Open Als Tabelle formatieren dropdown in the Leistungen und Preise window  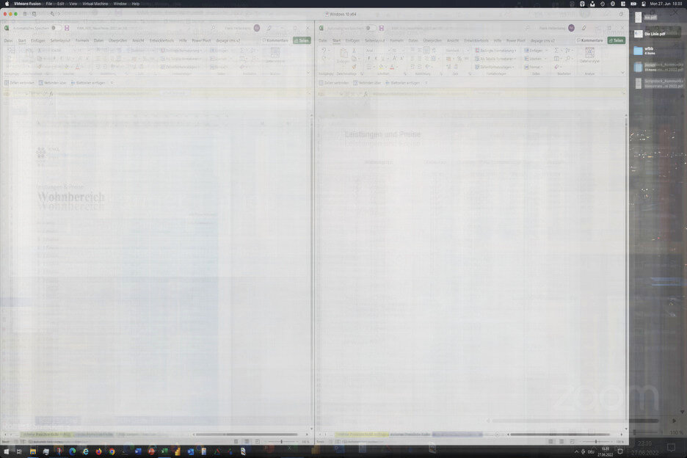[x=495, y=59]
